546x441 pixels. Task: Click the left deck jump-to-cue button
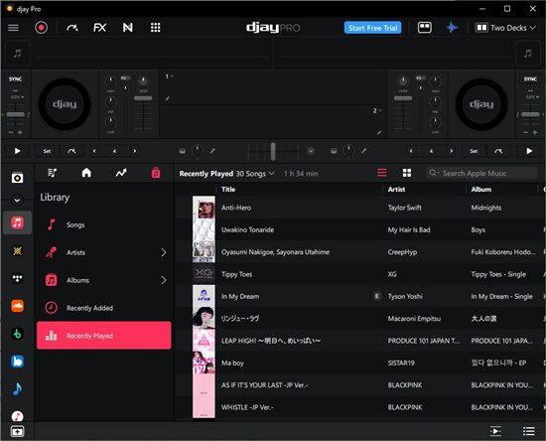(71, 151)
